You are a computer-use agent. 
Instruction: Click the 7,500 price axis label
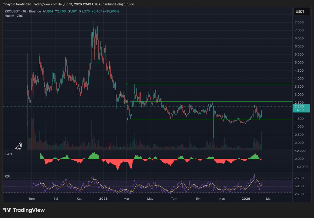click(299, 22)
